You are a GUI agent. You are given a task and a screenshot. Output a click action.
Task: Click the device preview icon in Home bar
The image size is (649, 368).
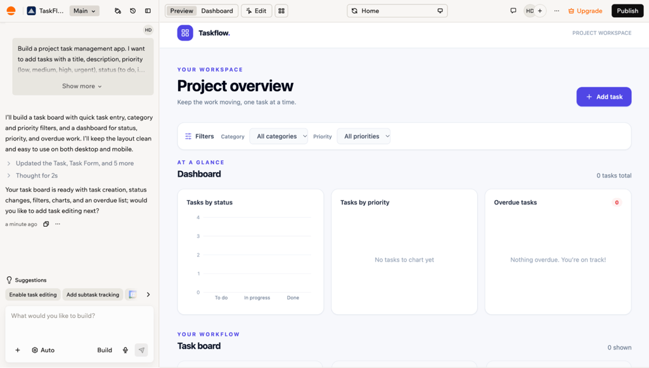440,11
